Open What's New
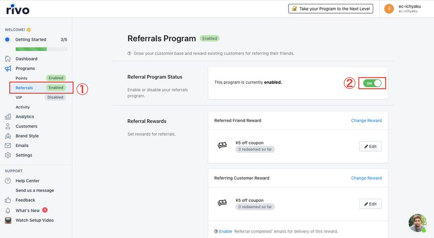 [28, 210]
